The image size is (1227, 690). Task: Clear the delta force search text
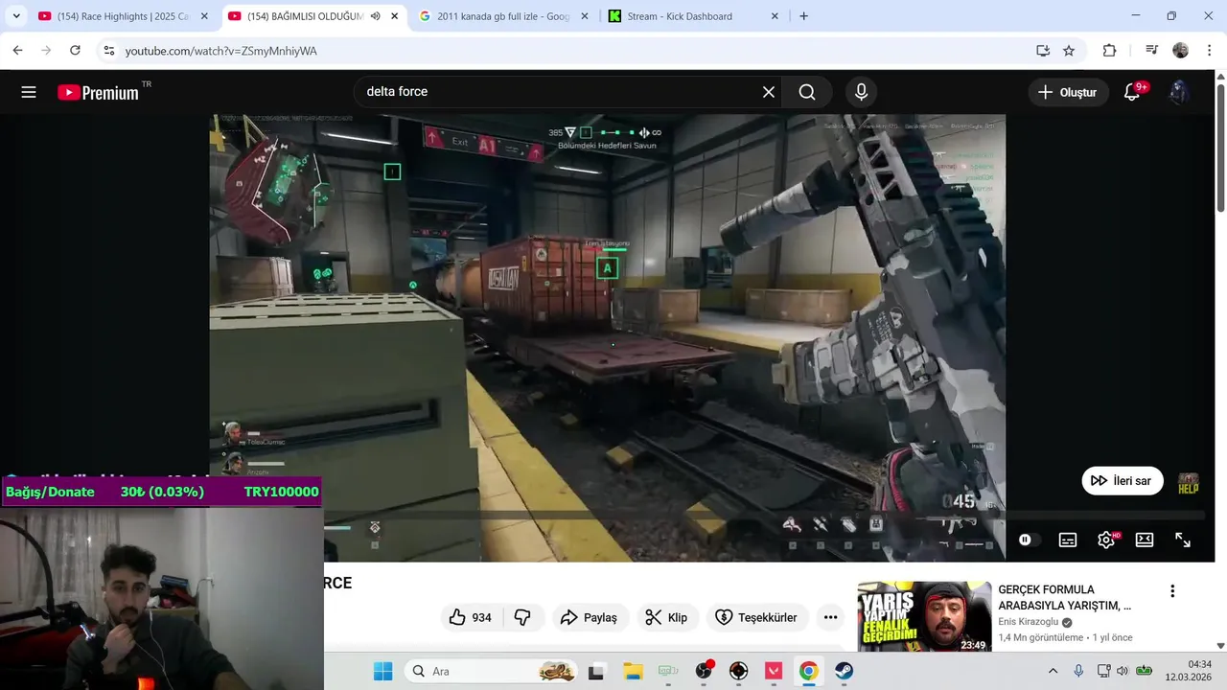(x=769, y=92)
